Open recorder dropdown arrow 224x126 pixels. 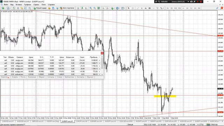click(188, 1)
